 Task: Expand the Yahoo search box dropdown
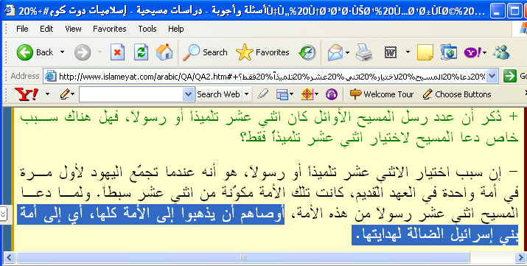click(189, 94)
